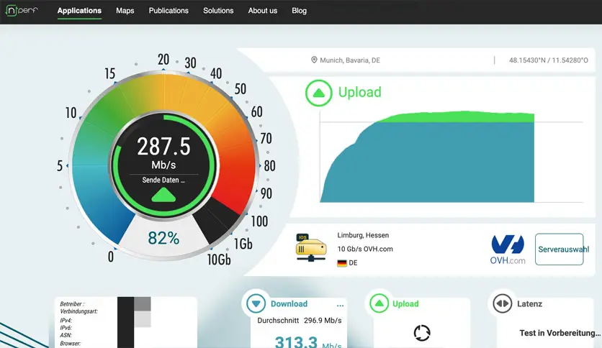The height and width of the screenshot is (348, 602).
Task: Click the Latenz arrows icon
Action: click(502, 303)
